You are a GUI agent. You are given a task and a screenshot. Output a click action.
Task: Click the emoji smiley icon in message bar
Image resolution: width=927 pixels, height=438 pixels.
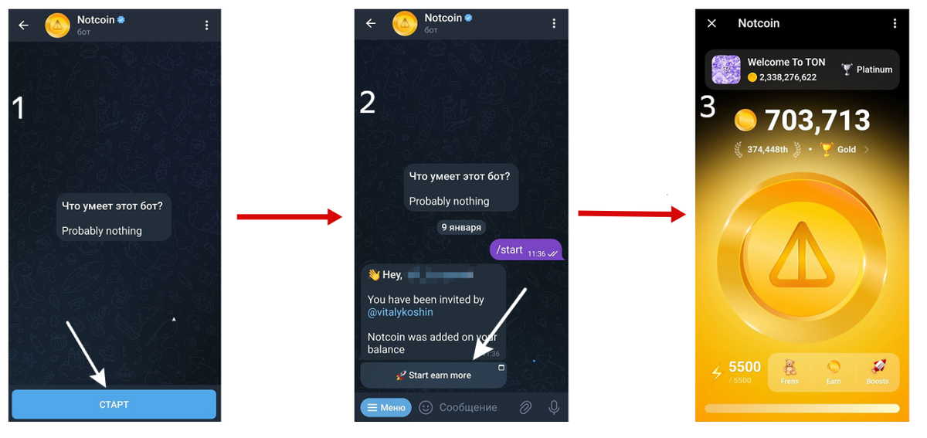coord(426,407)
